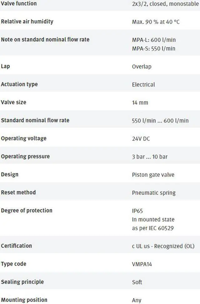The height and width of the screenshot is (304, 200).
Task: Click the Max. 90 % at 40 °C value
Action: click(156, 22)
